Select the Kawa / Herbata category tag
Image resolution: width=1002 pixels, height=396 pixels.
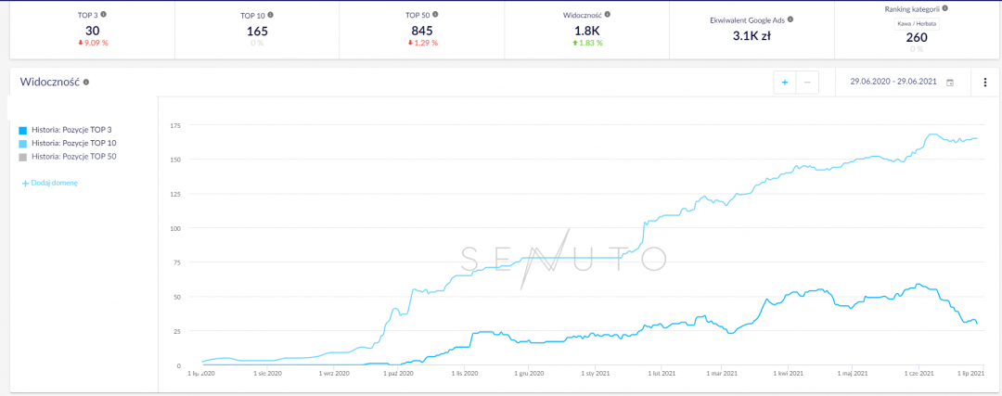[918, 24]
